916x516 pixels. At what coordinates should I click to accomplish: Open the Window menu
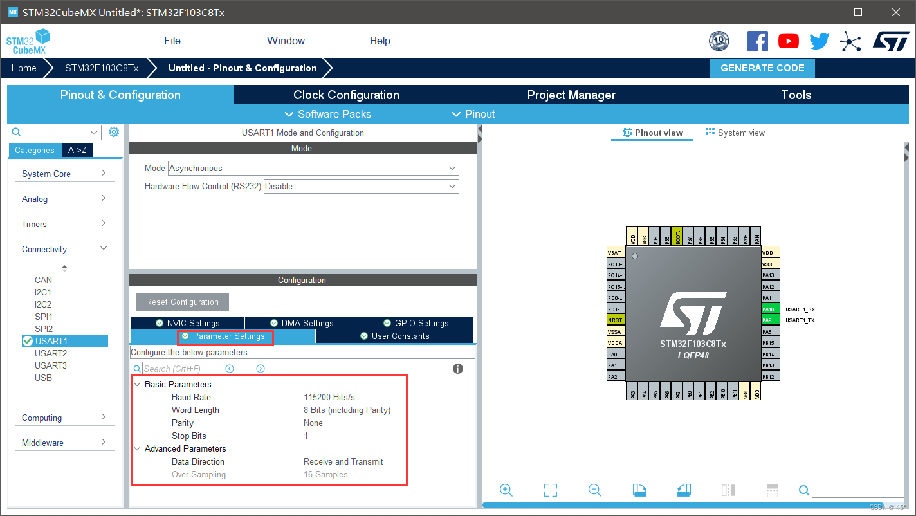[x=286, y=41]
